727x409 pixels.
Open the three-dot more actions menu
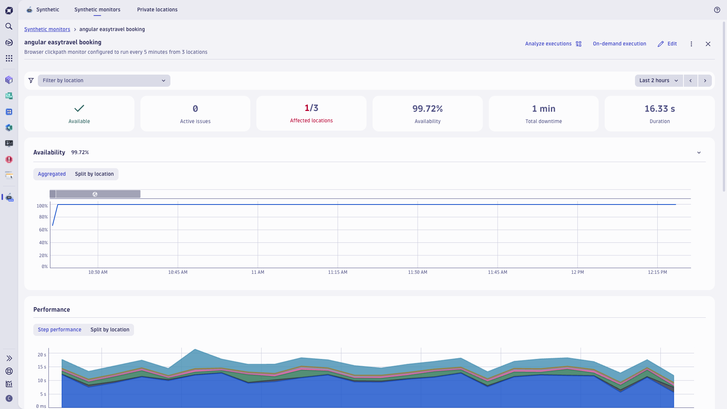click(x=691, y=44)
